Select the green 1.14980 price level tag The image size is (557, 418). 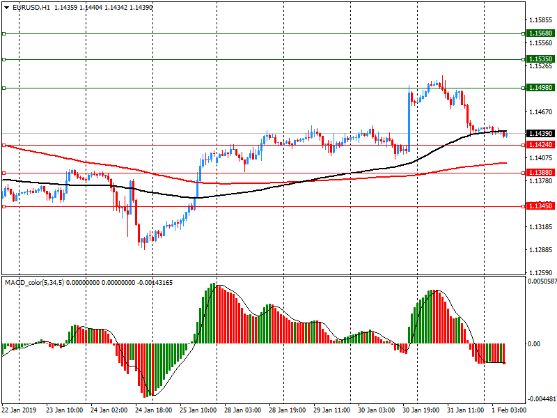[x=540, y=88]
